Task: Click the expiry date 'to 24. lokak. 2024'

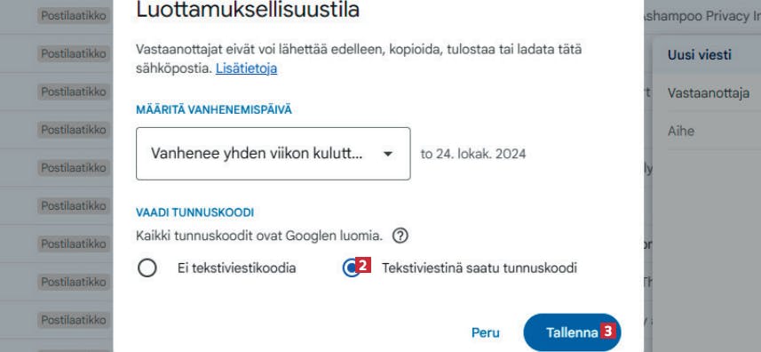Action: (473, 155)
